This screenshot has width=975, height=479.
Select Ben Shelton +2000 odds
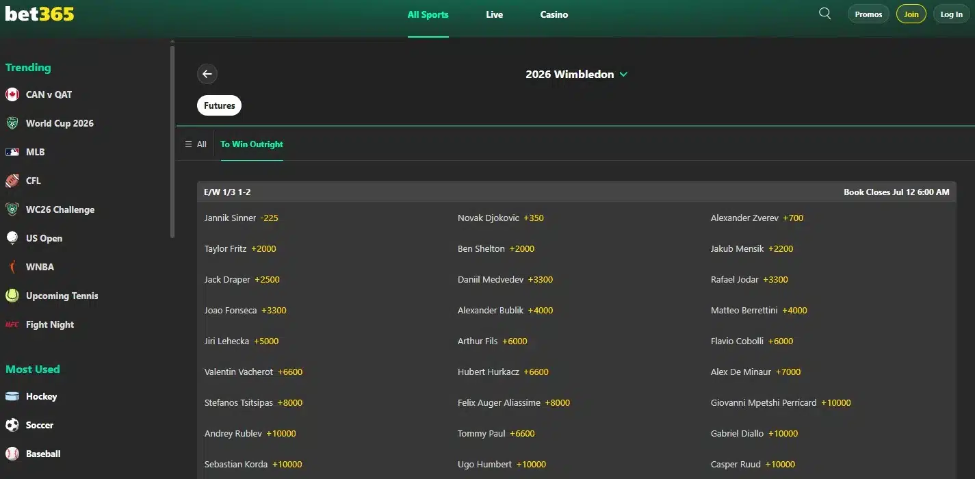496,248
